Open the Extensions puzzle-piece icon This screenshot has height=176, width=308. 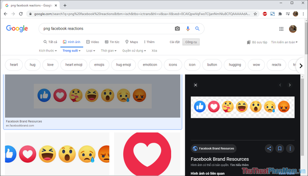pyautogui.click(x=280, y=14)
